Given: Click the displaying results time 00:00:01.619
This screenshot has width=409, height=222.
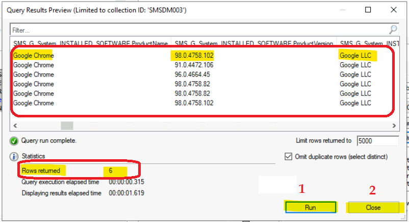Looking at the screenshot, I should tap(126, 193).
